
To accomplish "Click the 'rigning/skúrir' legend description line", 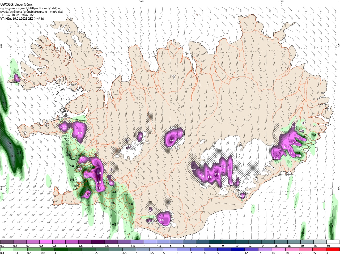I will 31,8.
